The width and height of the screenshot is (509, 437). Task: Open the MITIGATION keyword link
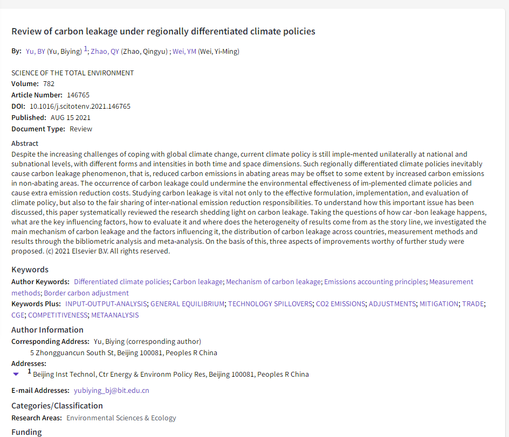(x=439, y=304)
